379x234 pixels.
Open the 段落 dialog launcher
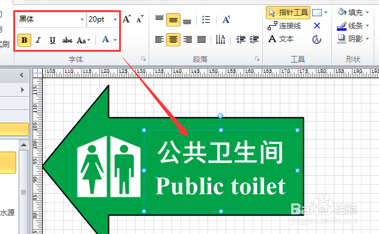pos(257,59)
